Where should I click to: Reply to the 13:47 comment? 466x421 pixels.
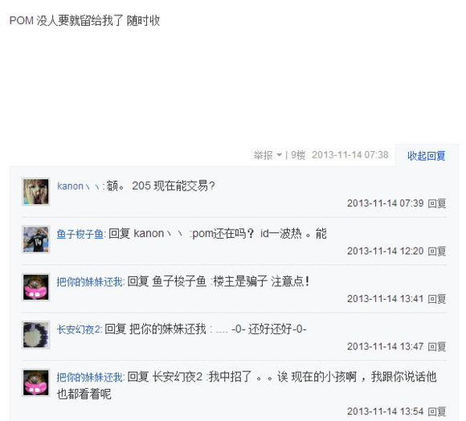(x=436, y=347)
